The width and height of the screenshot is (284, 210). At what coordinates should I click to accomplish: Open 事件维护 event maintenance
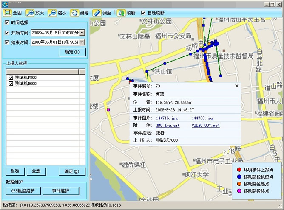(x=61, y=190)
